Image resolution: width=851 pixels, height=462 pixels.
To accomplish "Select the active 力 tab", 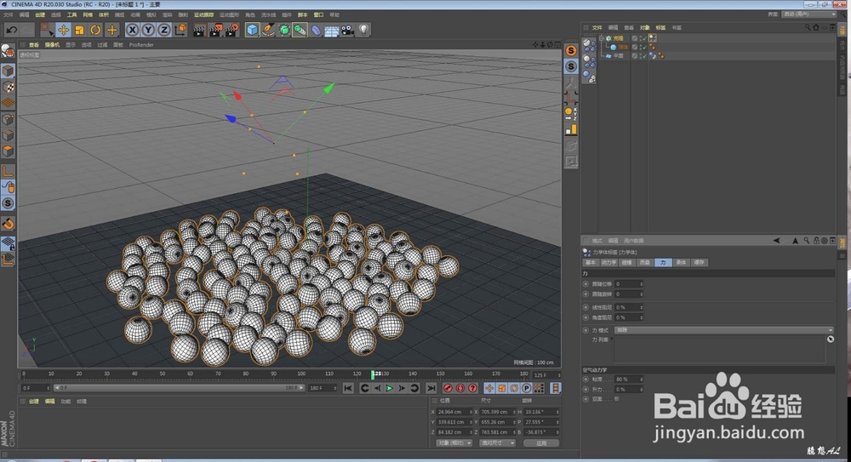I will point(663,262).
